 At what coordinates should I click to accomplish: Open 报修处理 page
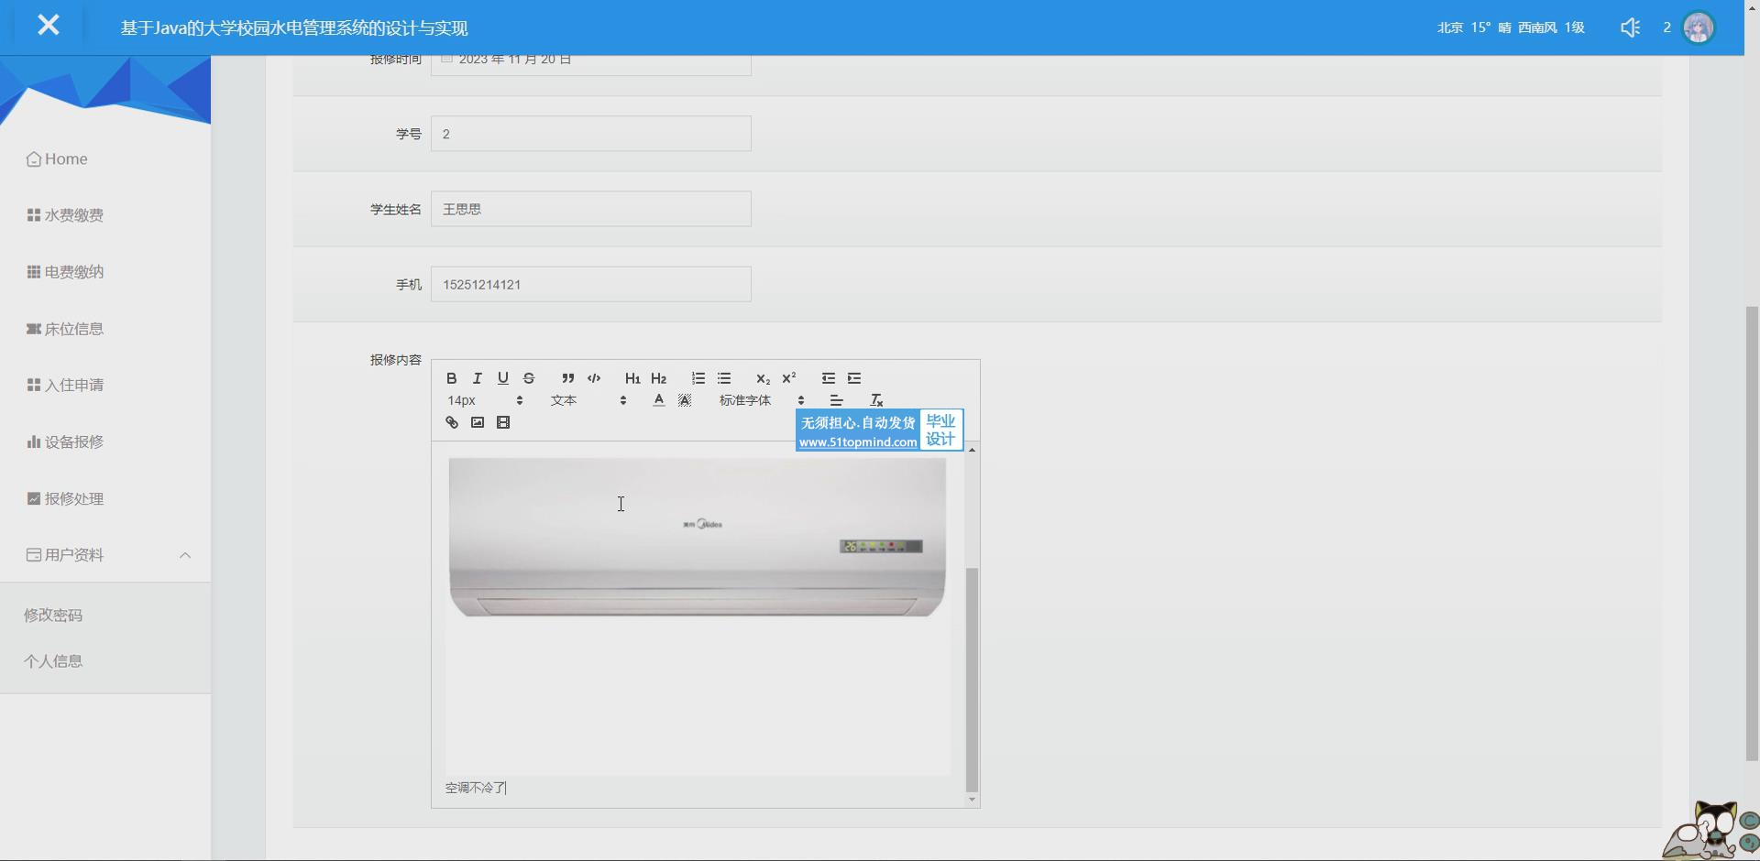(x=65, y=498)
